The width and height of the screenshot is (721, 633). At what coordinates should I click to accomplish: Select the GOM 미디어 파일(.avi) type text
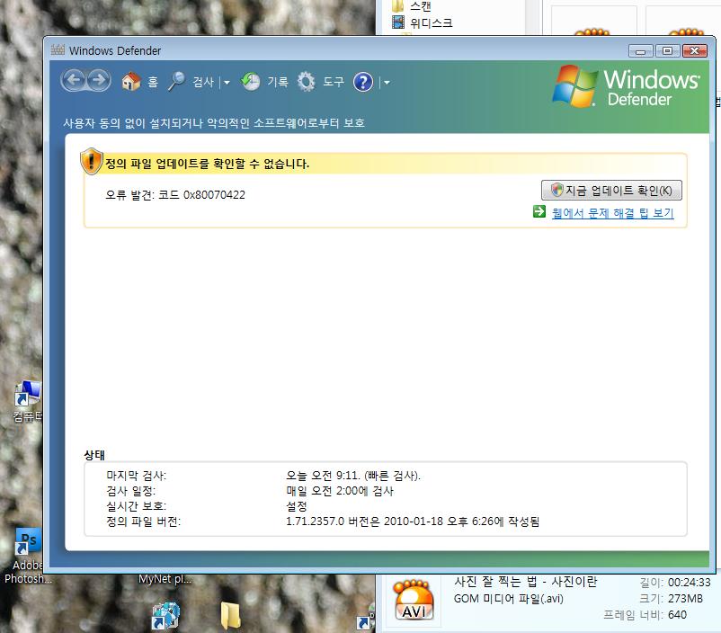509,599
